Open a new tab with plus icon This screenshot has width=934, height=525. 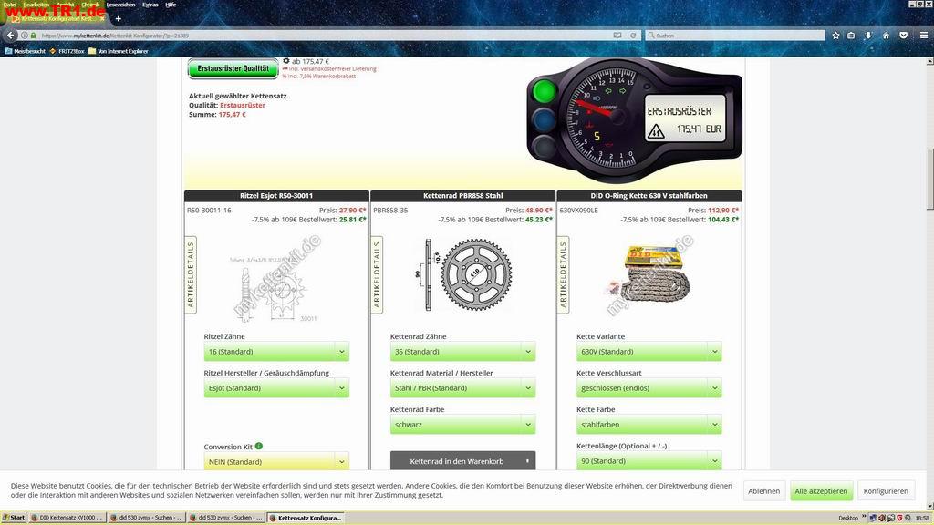pyautogui.click(x=118, y=19)
